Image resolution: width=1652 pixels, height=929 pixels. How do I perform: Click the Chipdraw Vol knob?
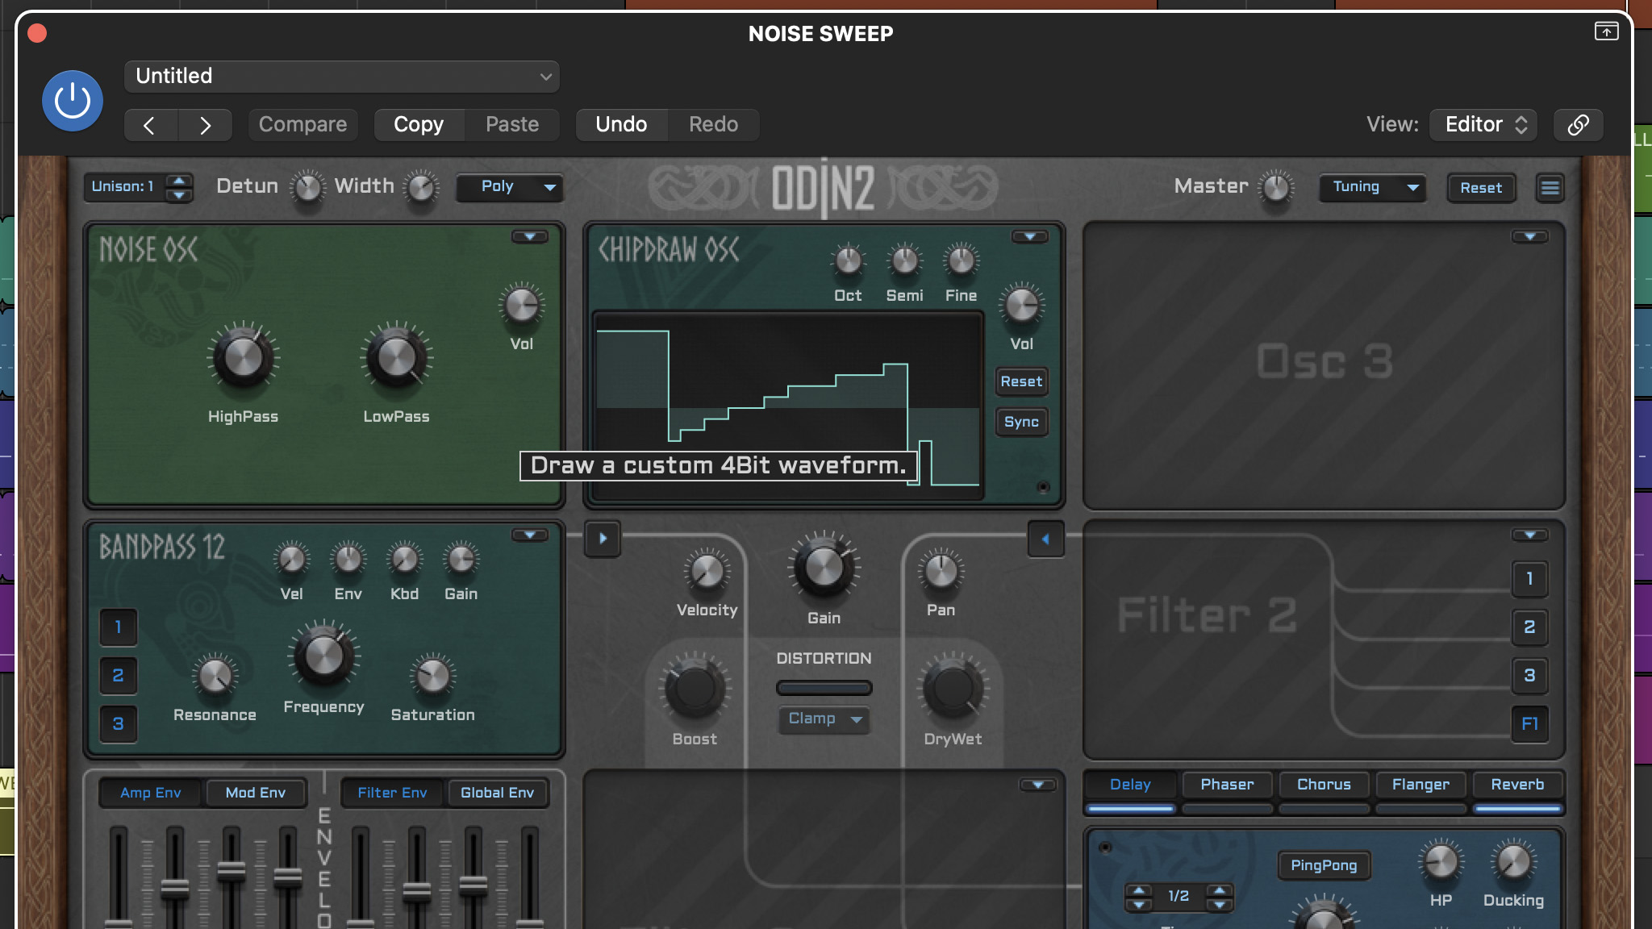[1021, 305]
